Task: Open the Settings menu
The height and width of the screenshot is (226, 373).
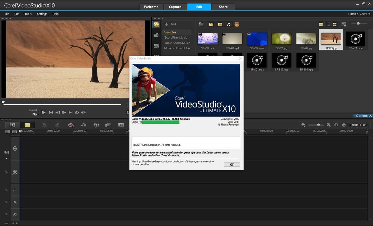Action: tap(42, 14)
